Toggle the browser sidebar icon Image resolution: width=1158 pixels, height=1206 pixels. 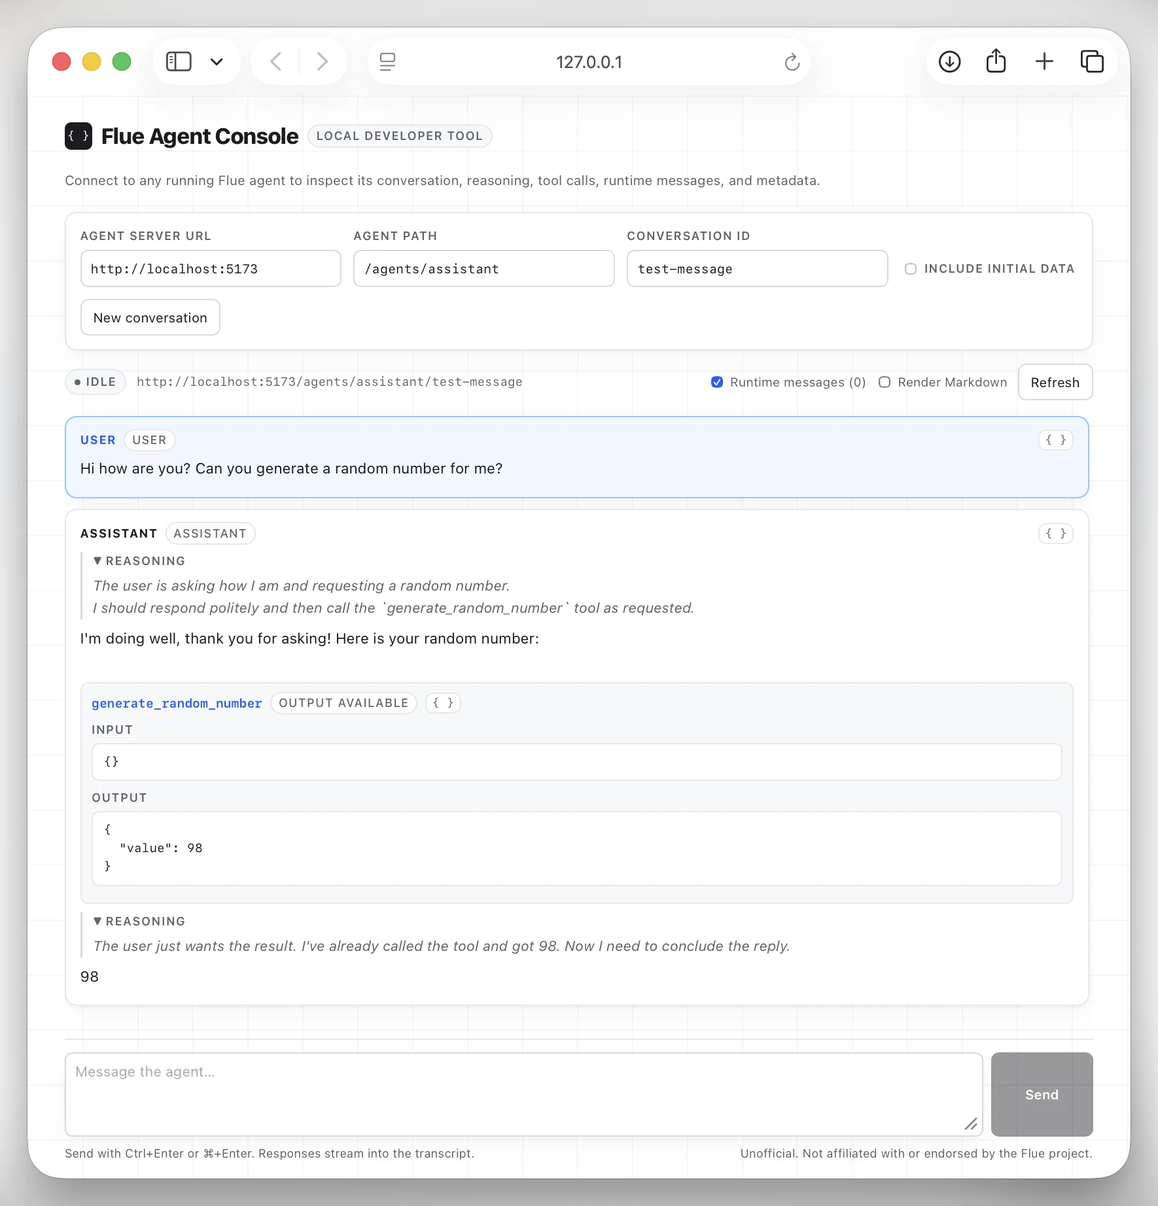(x=179, y=61)
